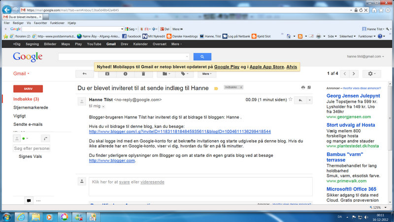This screenshot has width=394, height=222.
Task: Click the Windows Start button
Action: tap(7, 217)
